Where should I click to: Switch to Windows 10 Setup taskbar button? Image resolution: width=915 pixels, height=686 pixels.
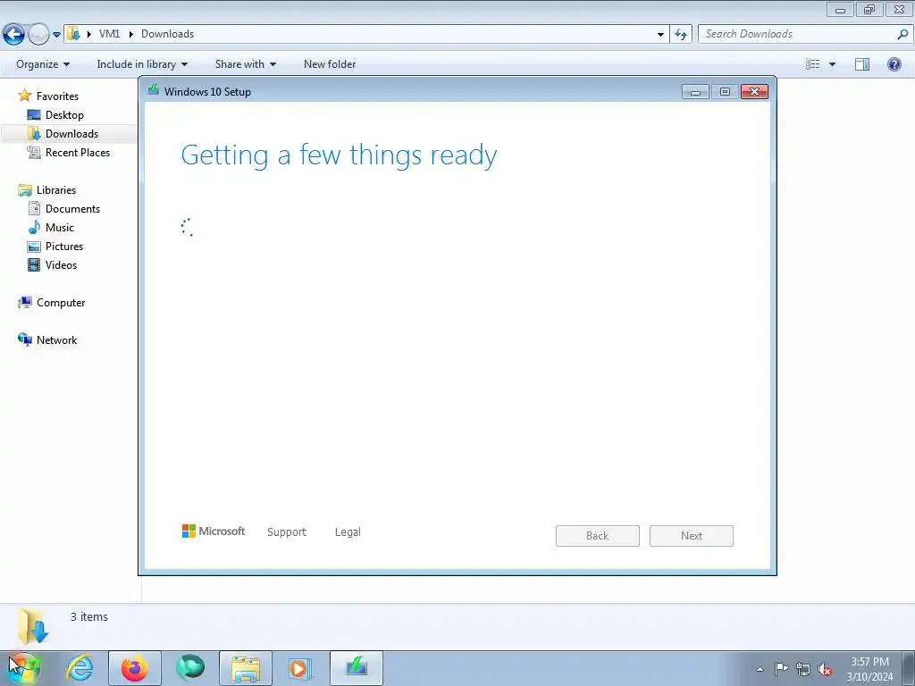tap(357, 668)
